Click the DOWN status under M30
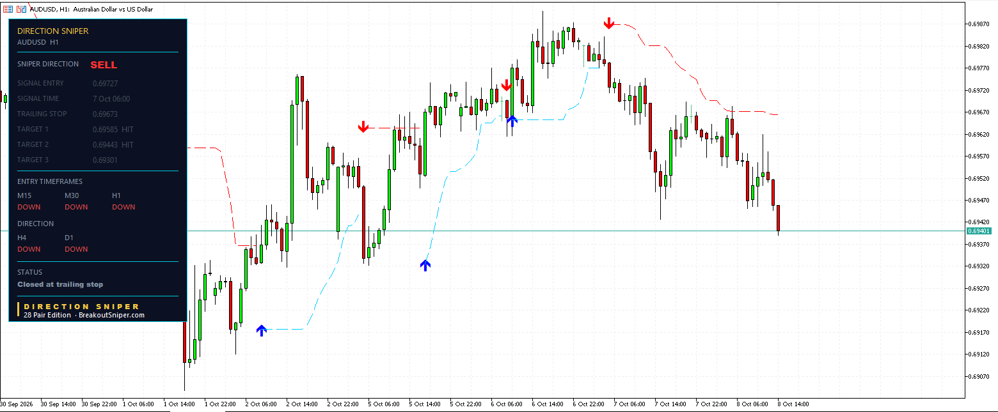 (76, 207)
